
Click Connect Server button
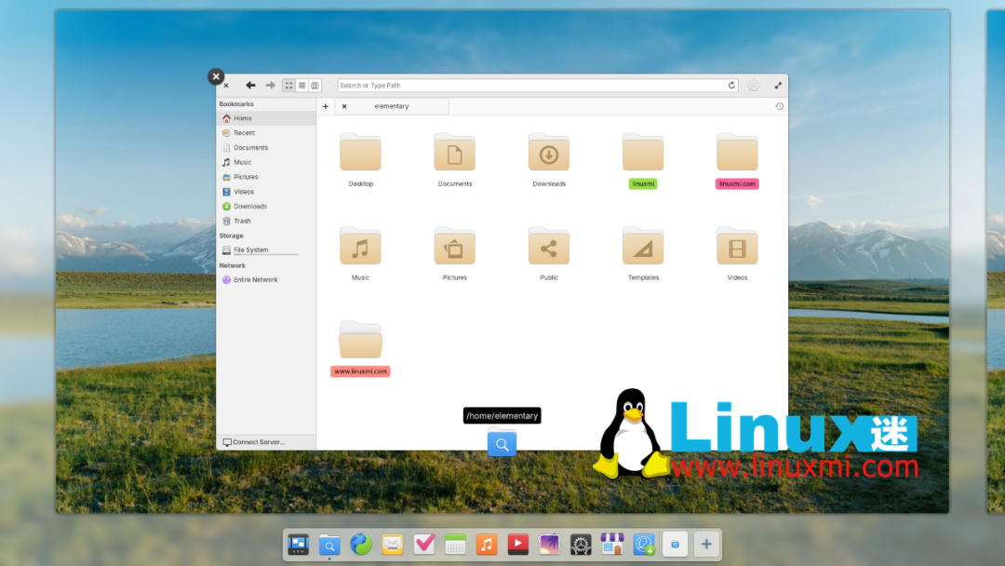tap(254, 442)
